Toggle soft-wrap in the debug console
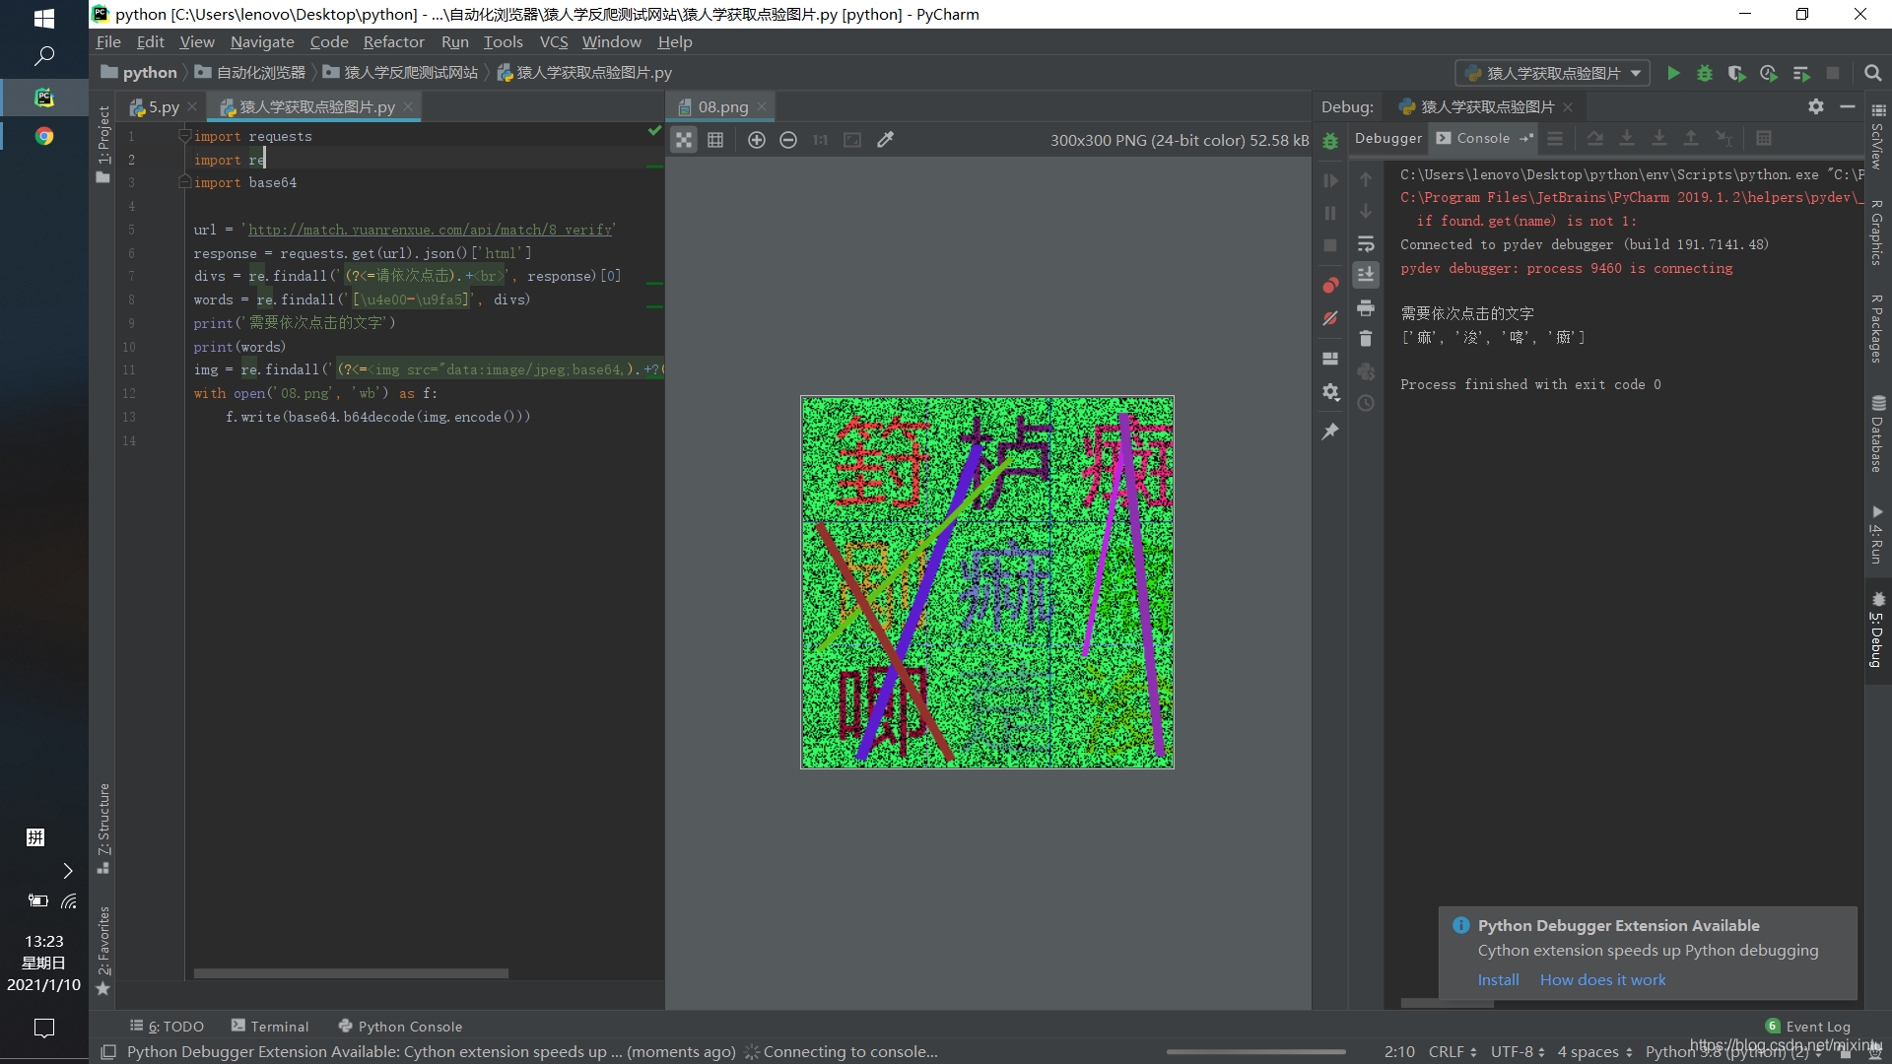Image resolution: width=1892 pixels, height=1064 pixels. click(1365, 243)
